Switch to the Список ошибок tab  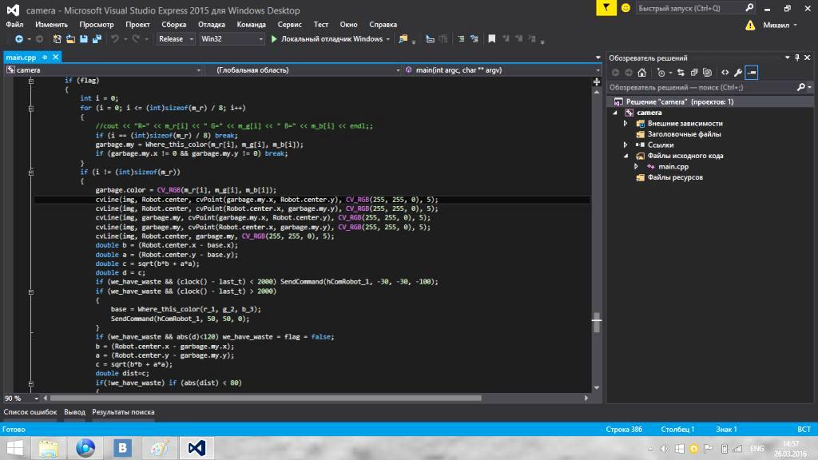(30, 412)
